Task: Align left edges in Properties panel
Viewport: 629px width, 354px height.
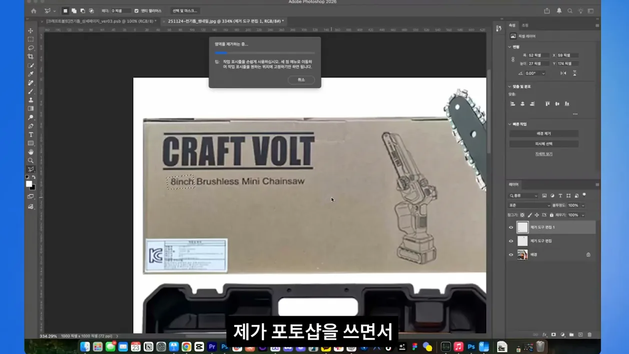Action: point(513,104)
